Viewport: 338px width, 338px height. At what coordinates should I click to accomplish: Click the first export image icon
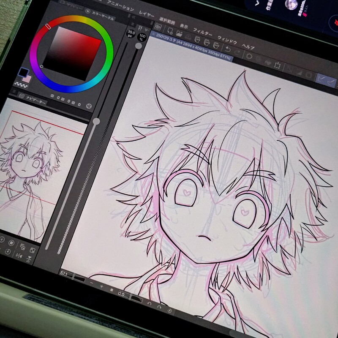[x=197, y=39]
